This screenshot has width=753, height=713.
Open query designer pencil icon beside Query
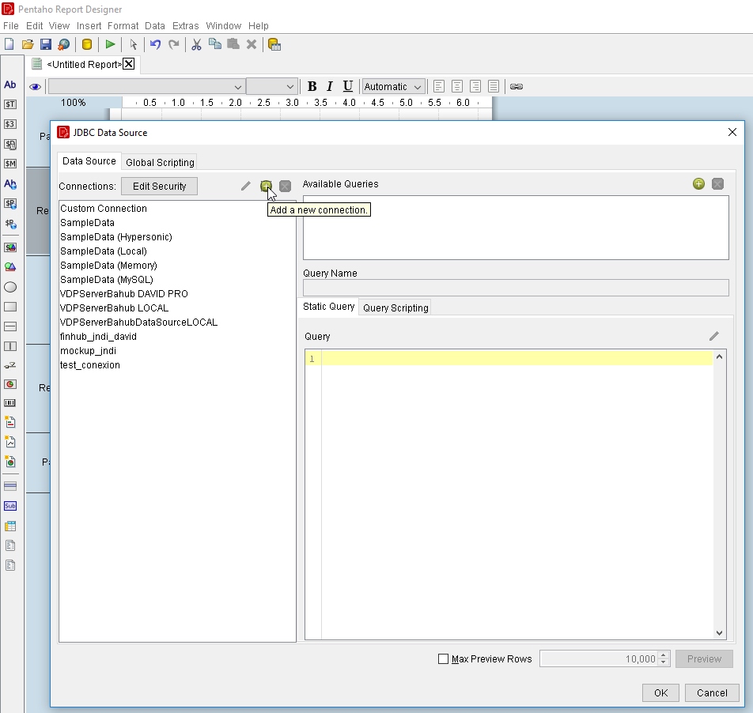tap(714, 336)
